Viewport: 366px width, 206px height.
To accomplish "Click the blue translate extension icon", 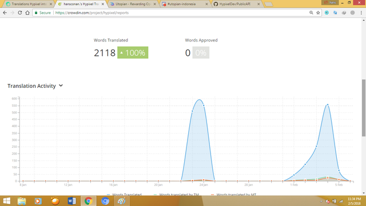I will coord(335,13).
